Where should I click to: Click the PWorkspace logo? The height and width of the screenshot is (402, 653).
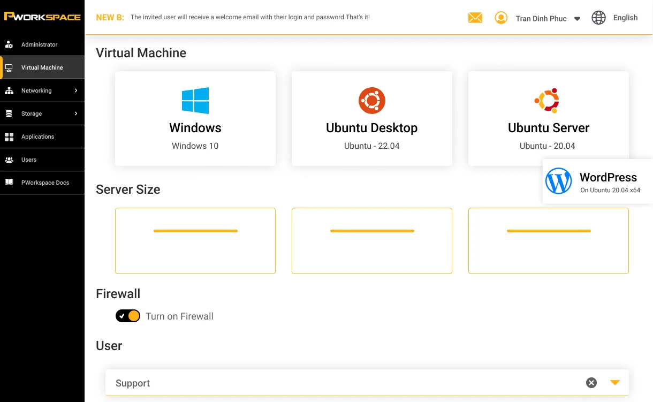pyautogui.click(x=42, y=17)
